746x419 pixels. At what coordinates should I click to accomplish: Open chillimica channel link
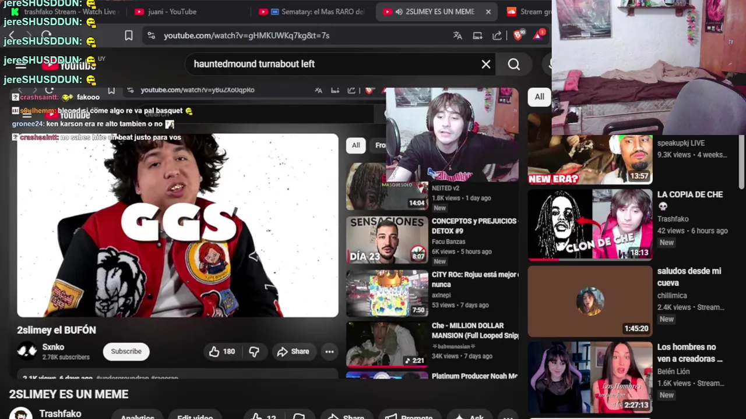tap(672, 296)
